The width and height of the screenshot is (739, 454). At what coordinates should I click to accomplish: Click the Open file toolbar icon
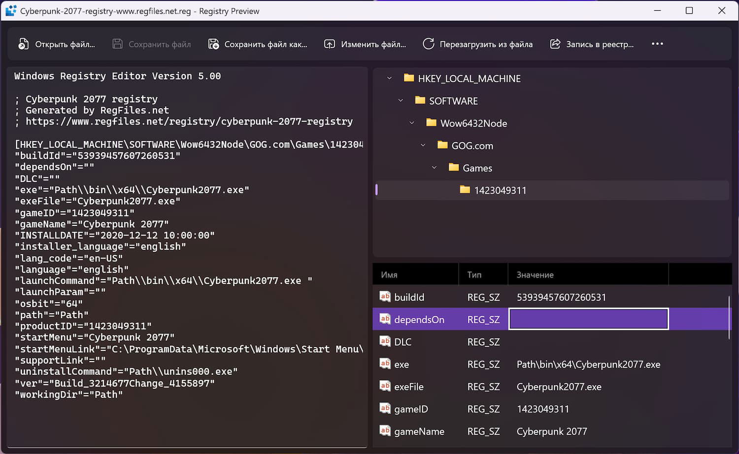[x=23, y=44]
